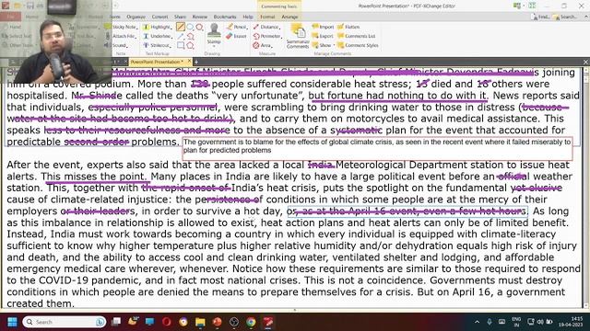The image size is (590, 331).
Task: Select the Oval drawing tool
Action: [x=190, y=27]
